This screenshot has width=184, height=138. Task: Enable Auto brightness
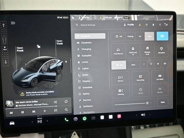[x=162, y=102]
